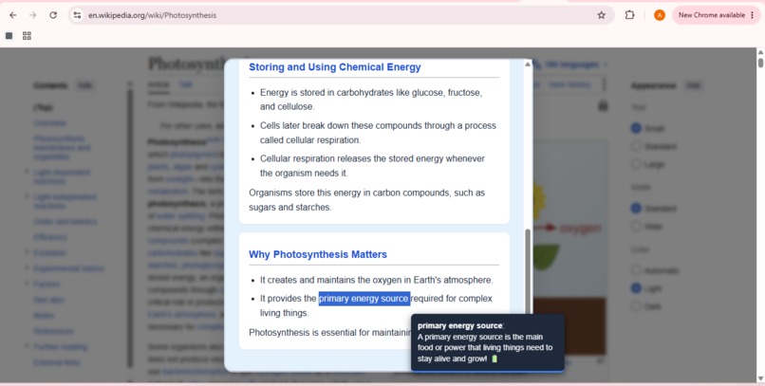Click bullet 'Cellular respiration releases the stored energy'
Viewport: 765px width, 386px height.
pos(372,166)
